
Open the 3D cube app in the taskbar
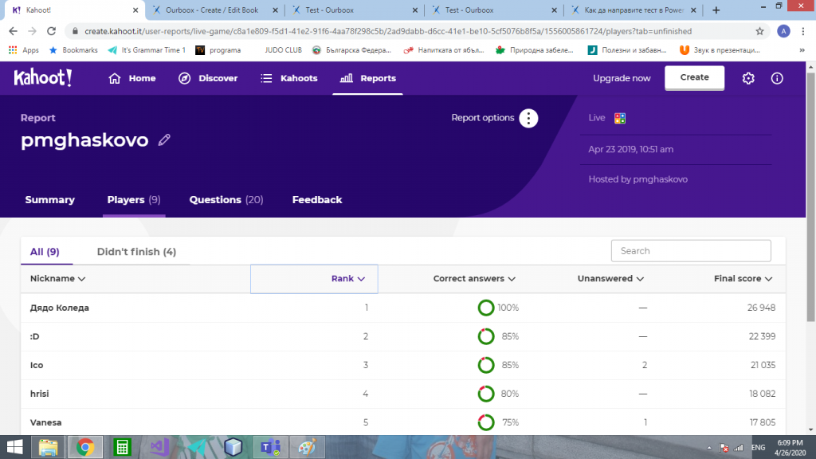click(233, 447)
